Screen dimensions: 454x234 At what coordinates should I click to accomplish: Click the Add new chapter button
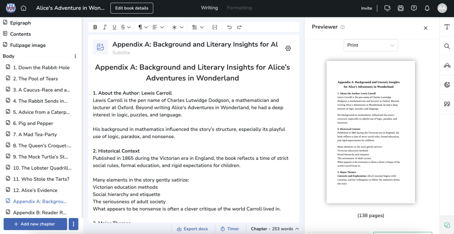tap(35, 224)
